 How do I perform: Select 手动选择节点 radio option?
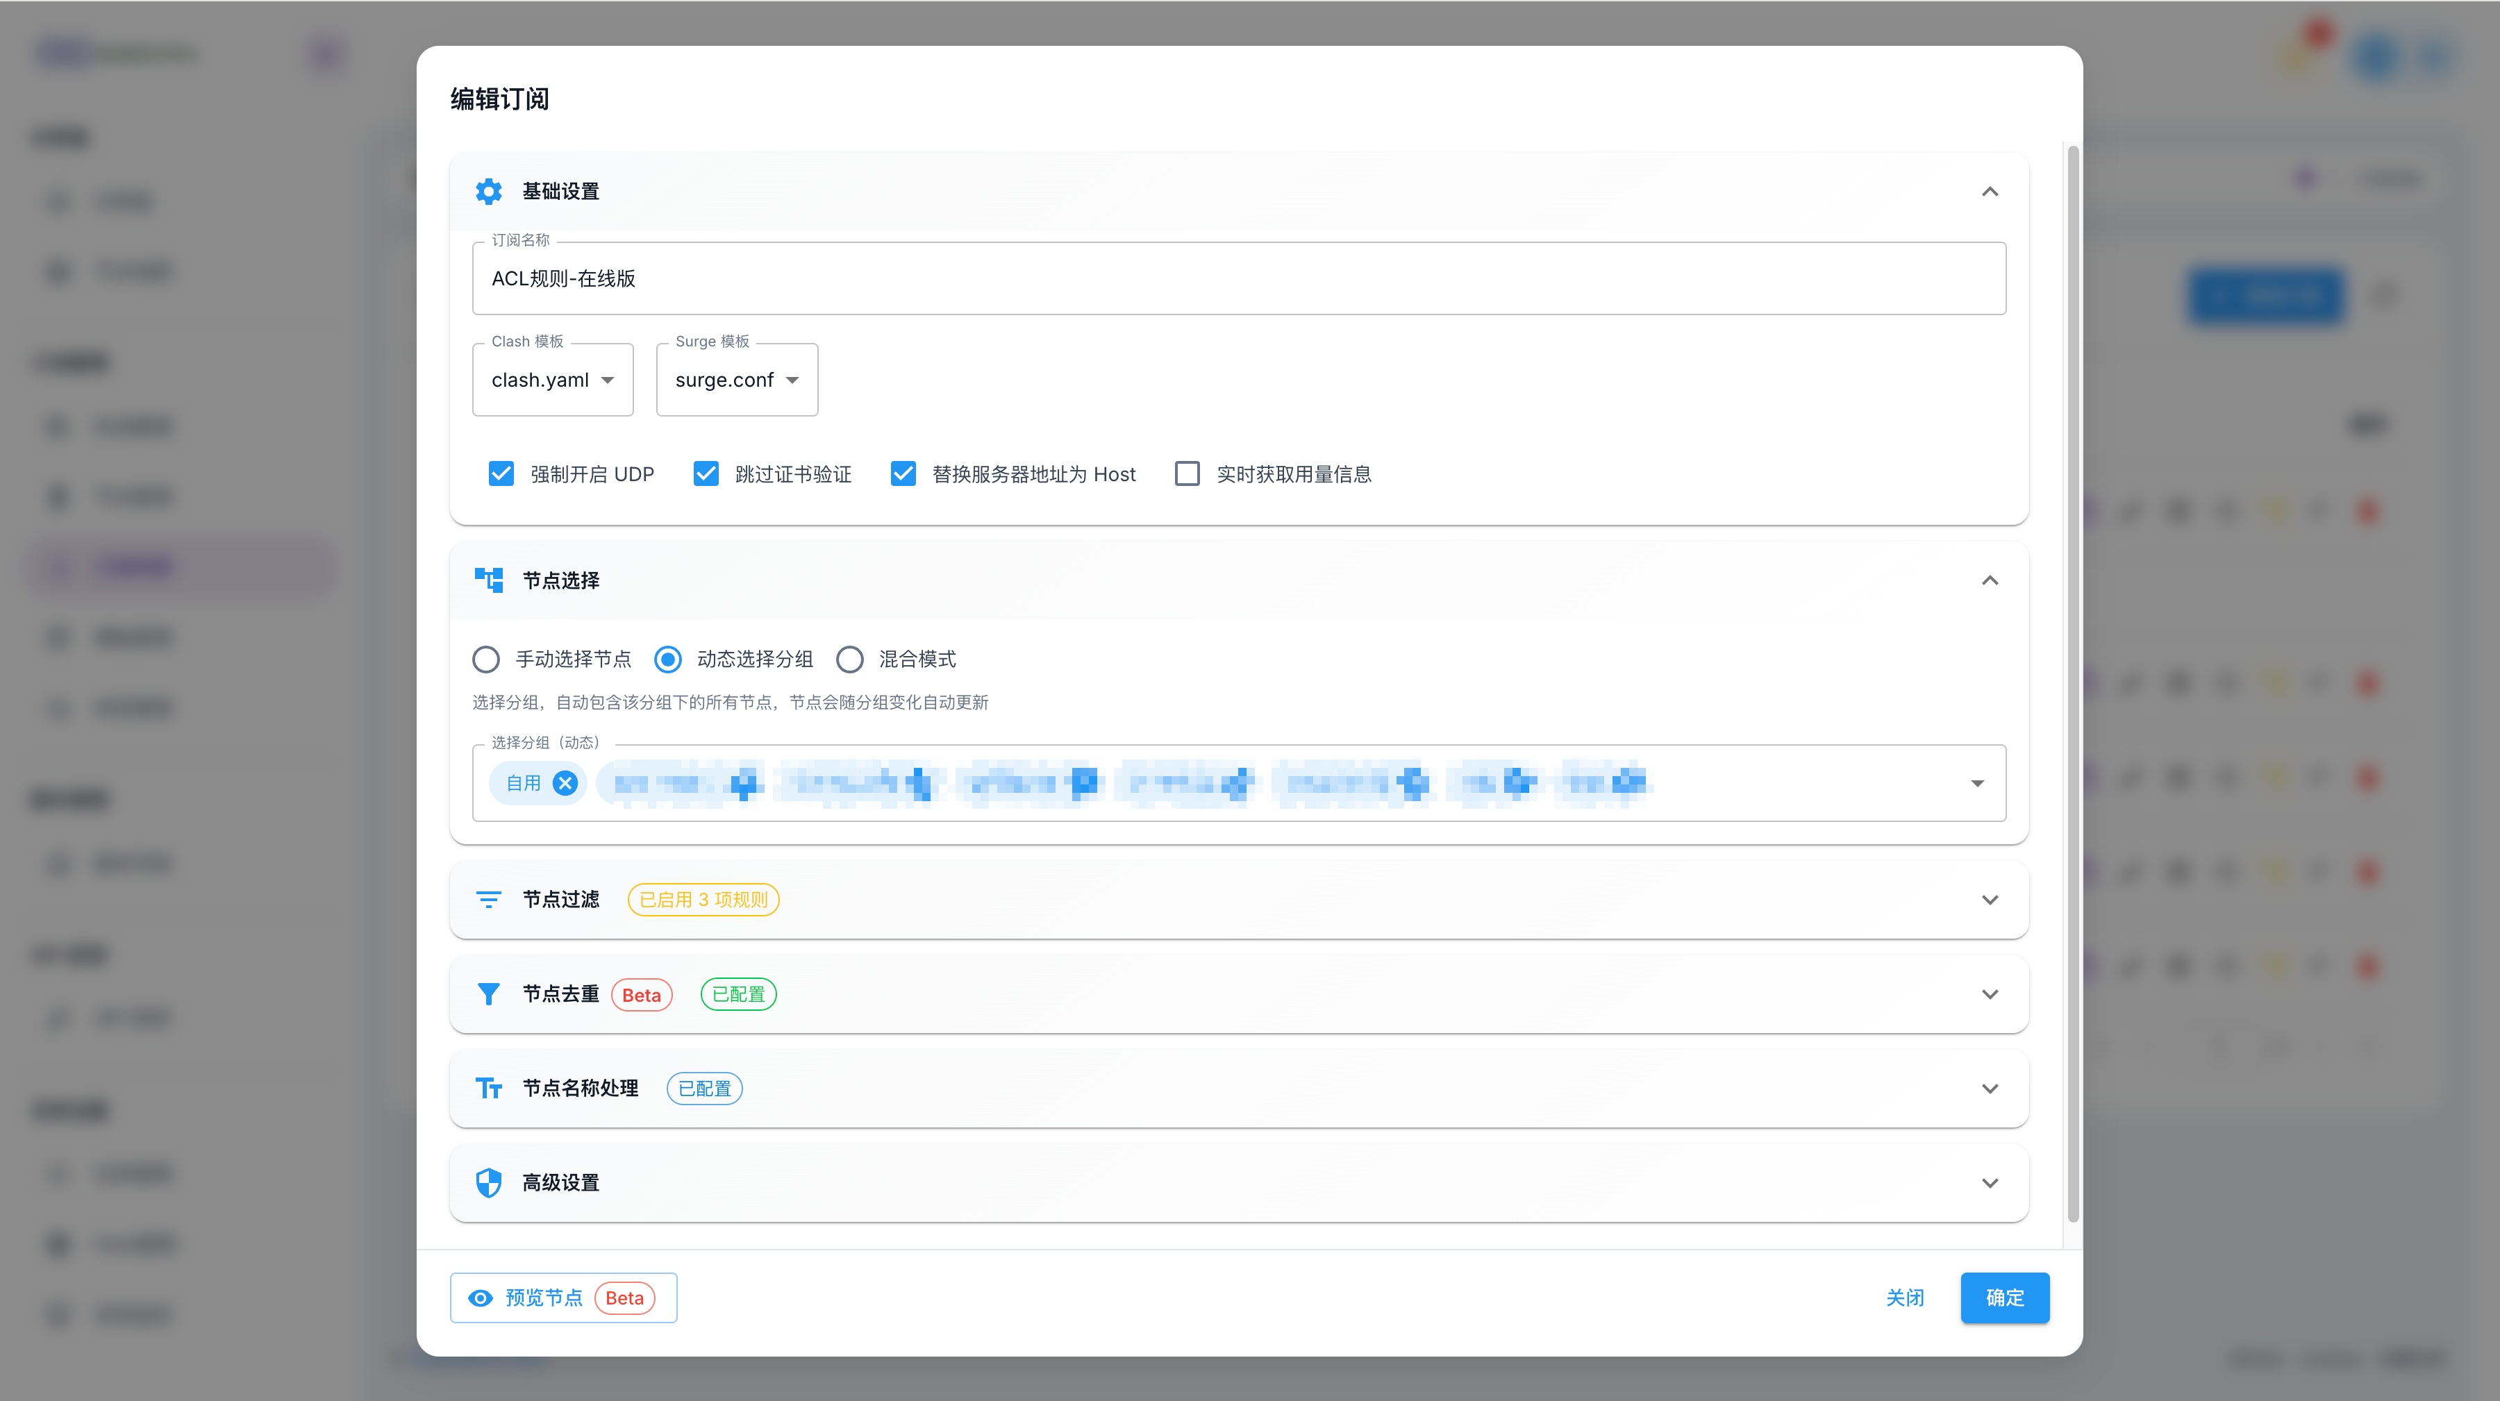tap(485, 660)
